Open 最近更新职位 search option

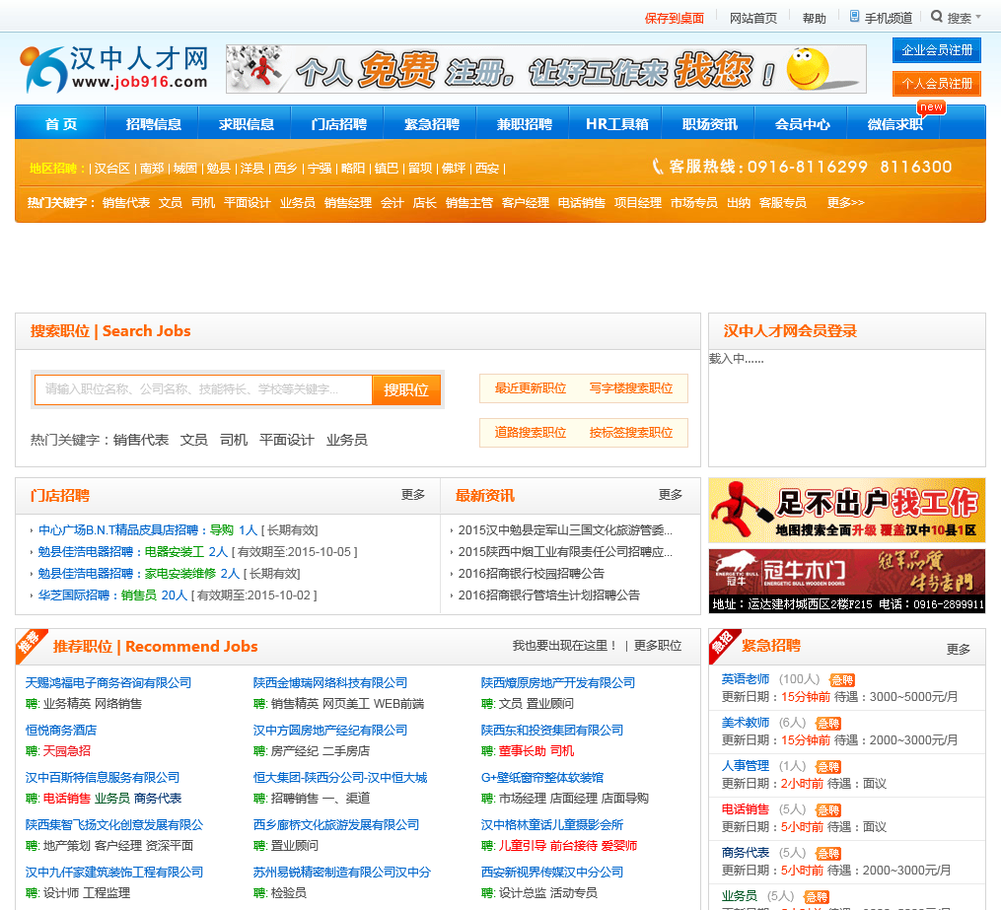point(530,388)
